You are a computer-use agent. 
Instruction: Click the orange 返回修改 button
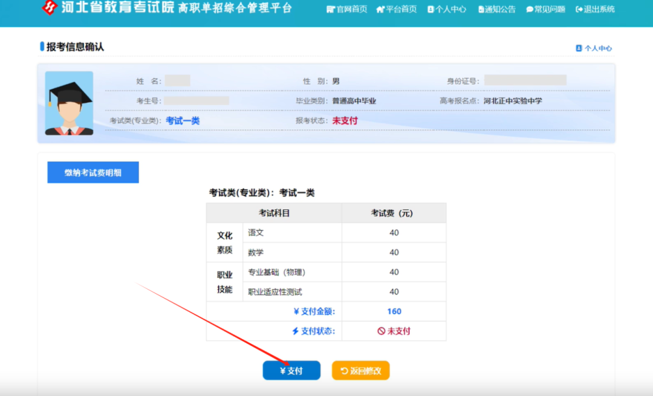tap(360, 370)
